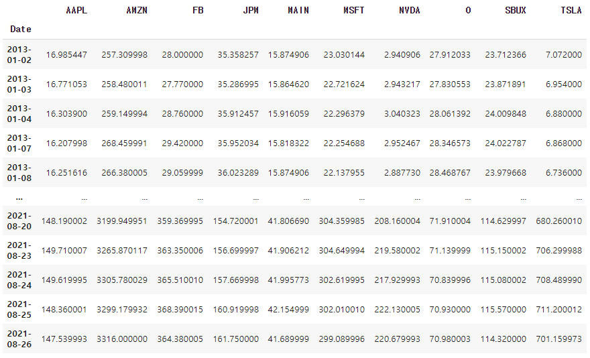
Task: Select the 2021-08-26 row date
Action: click(19, 339)
